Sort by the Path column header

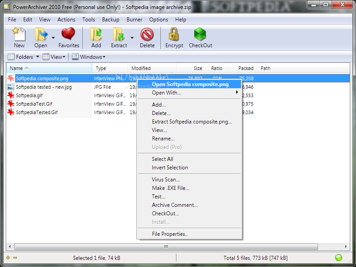coord(303,68)
